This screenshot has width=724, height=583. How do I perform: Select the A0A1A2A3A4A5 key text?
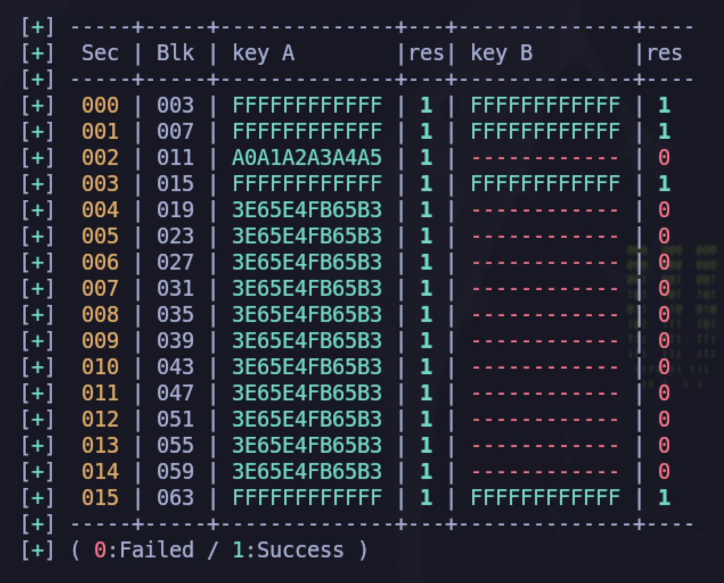[306, 158]
